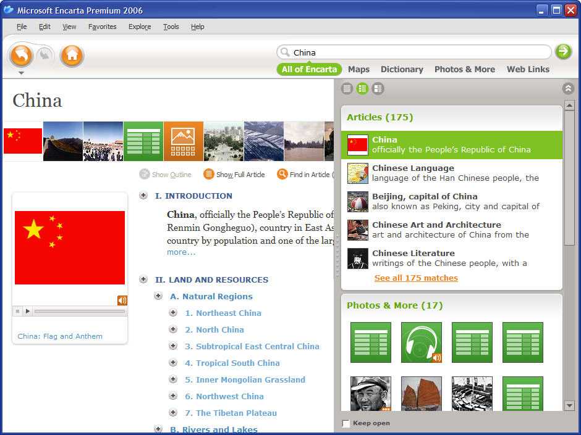Stop the flag and anthem playback

click(17, 312)
